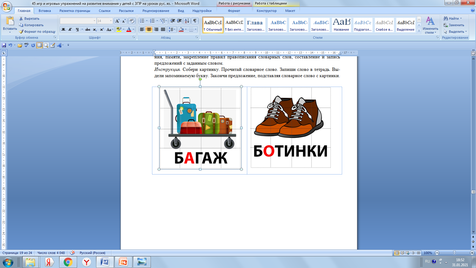Switch to the Ссылки tab
The height and width of the screenshot is (268, 476).
point(104,11)
